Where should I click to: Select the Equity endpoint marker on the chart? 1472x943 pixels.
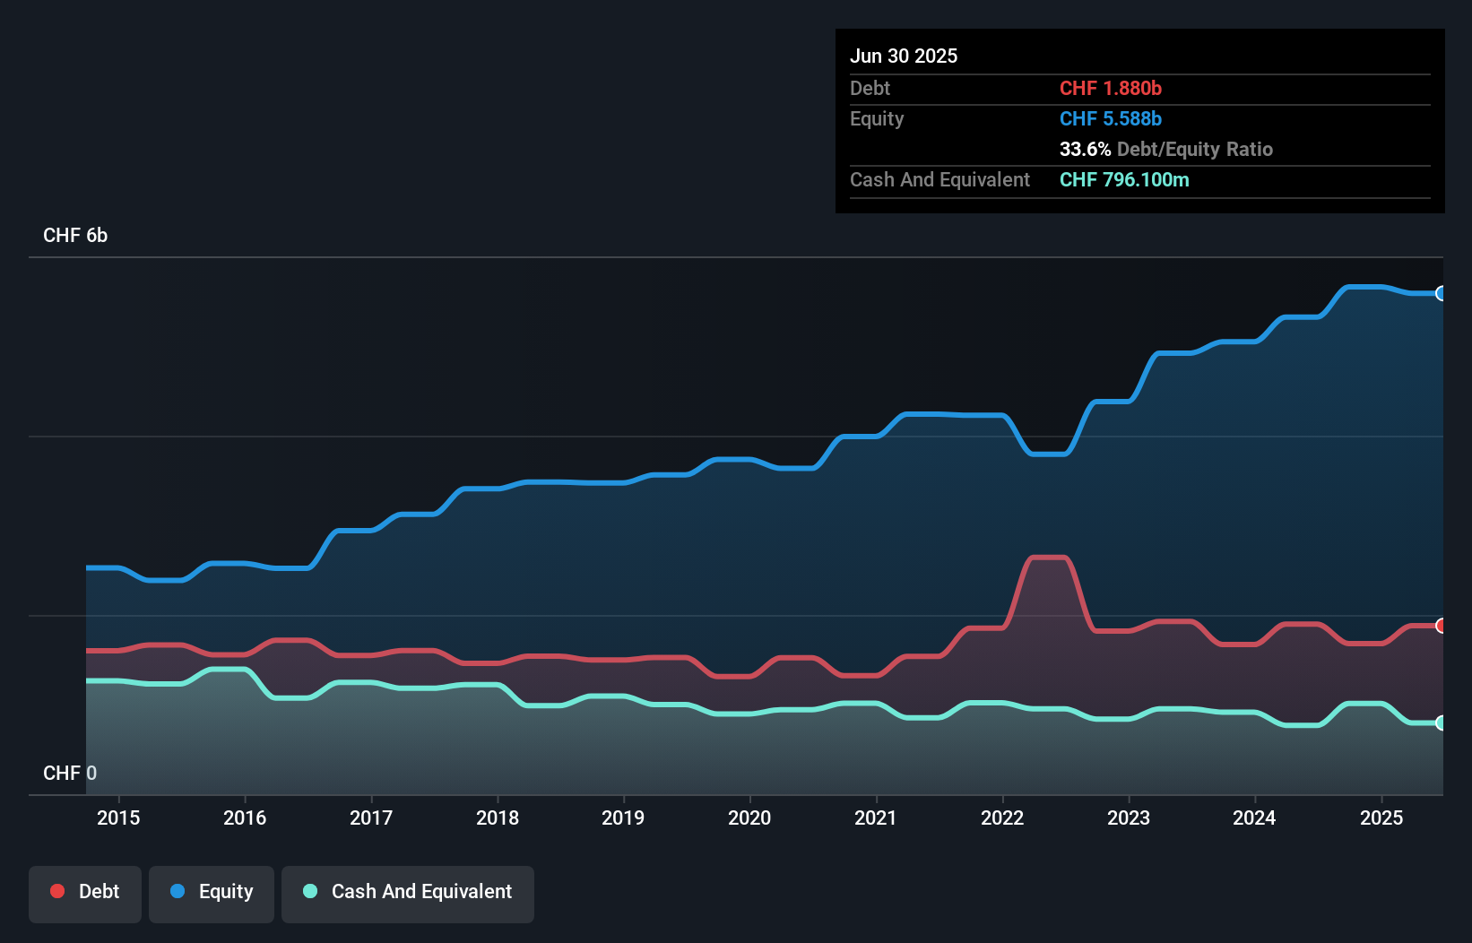[x=1441, y=293]
